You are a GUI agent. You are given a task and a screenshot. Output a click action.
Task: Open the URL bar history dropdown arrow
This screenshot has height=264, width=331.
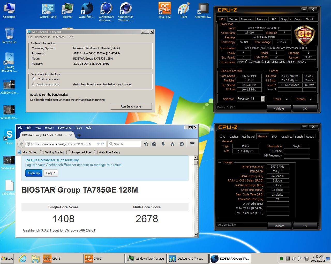(x=98, y=144)
